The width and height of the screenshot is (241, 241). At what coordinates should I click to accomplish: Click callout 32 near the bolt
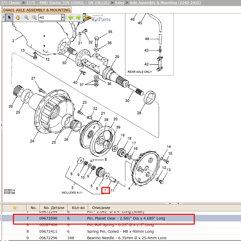tap(90, 42)
